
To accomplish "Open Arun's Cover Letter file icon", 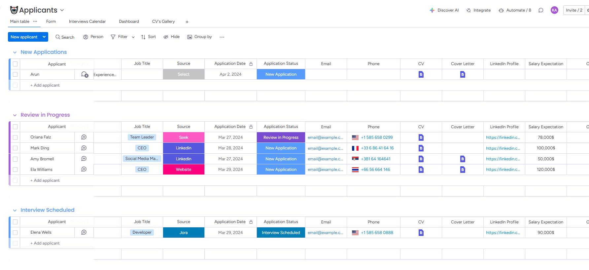I will (x=463, y=74).
